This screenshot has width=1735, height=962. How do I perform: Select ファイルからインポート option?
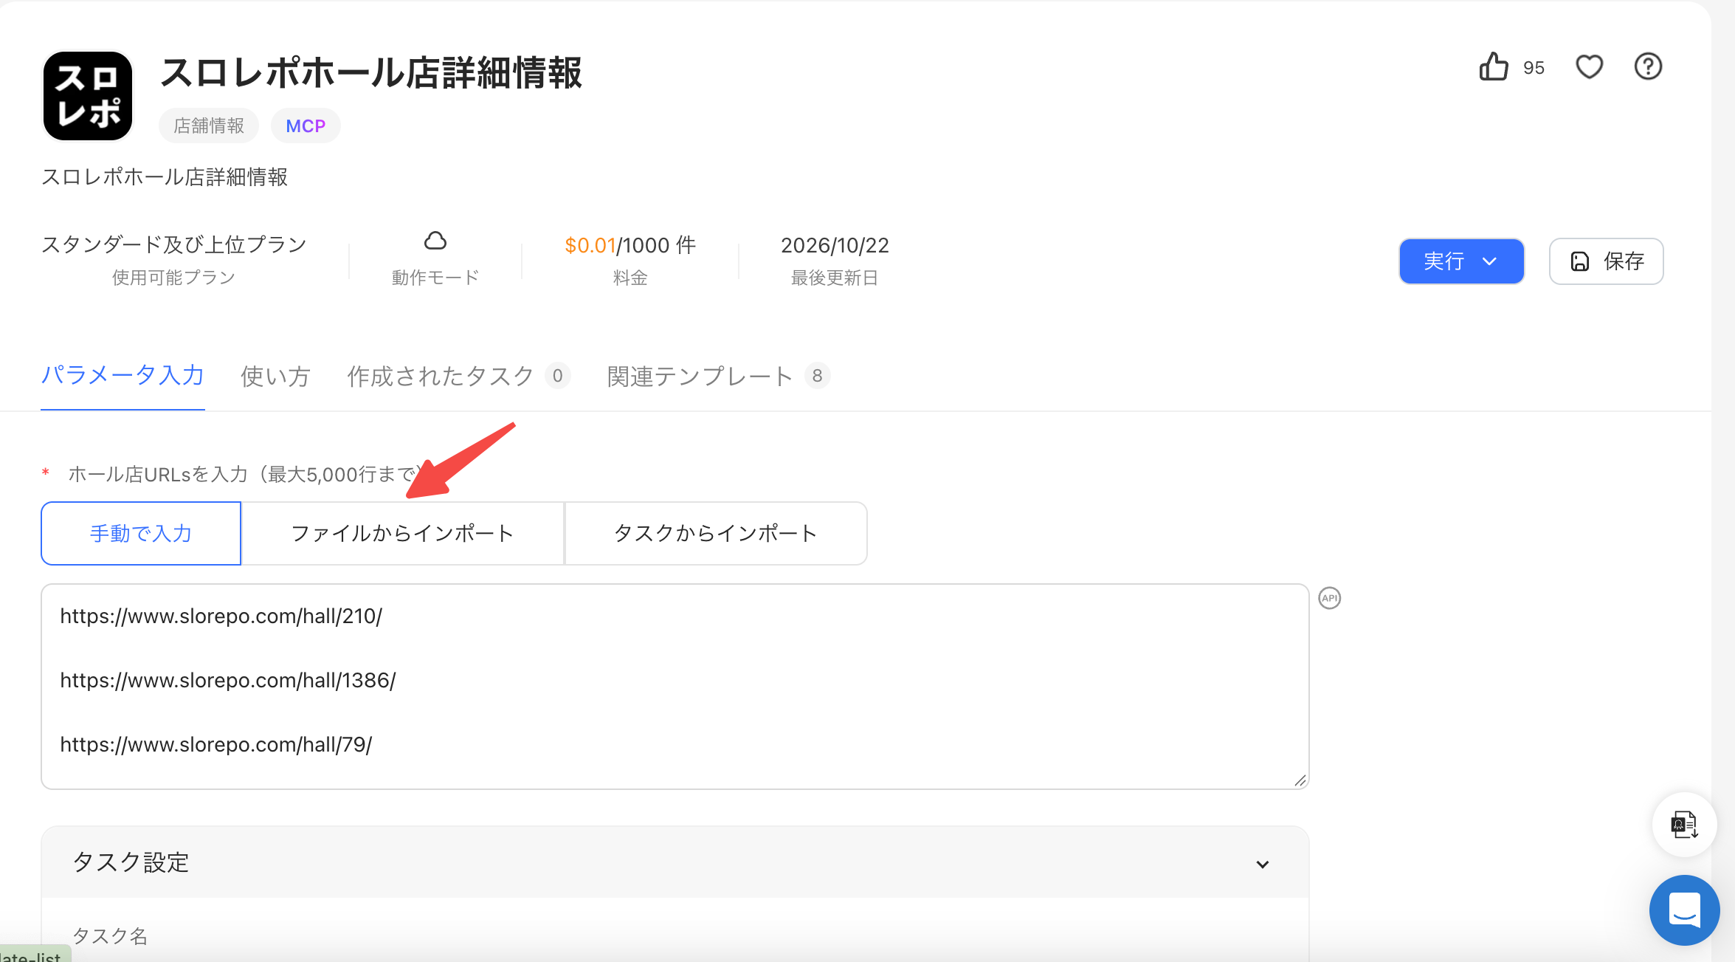click(402, 534)
